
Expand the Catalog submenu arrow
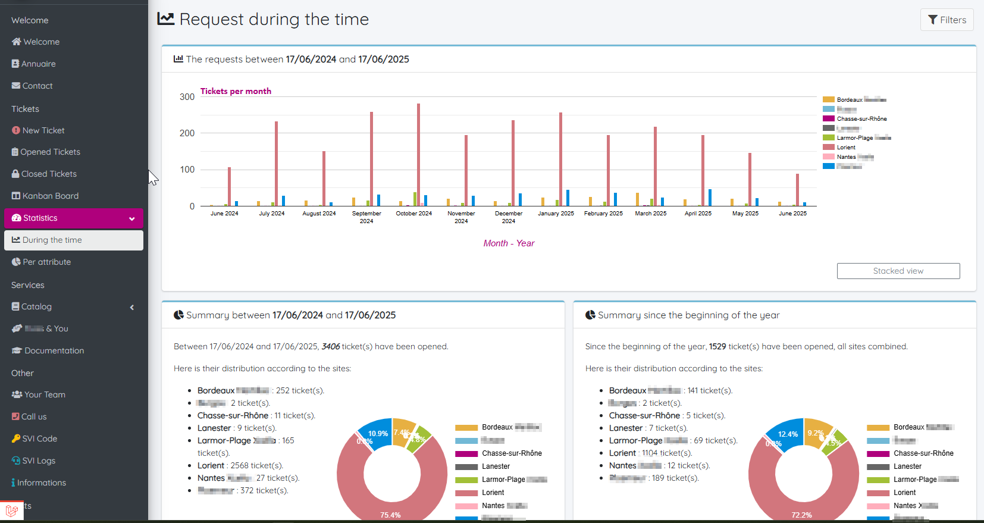click(x=131, y=307)
